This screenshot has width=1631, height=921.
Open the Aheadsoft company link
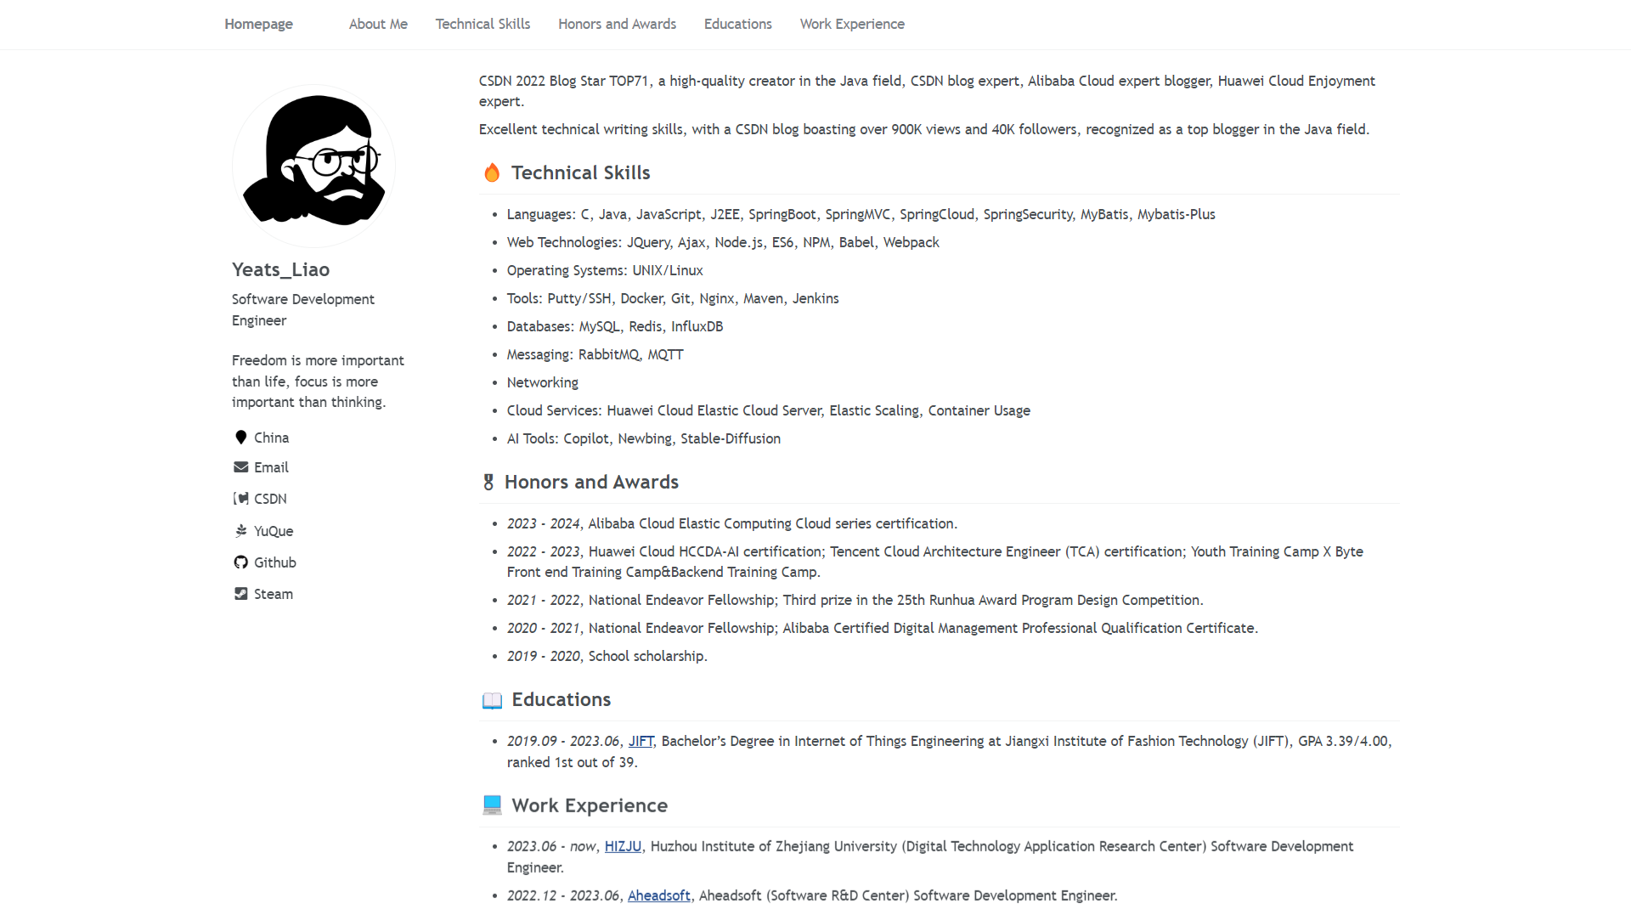(658, 896)
